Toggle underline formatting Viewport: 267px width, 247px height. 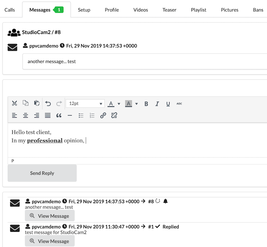(x=168, y=104)
